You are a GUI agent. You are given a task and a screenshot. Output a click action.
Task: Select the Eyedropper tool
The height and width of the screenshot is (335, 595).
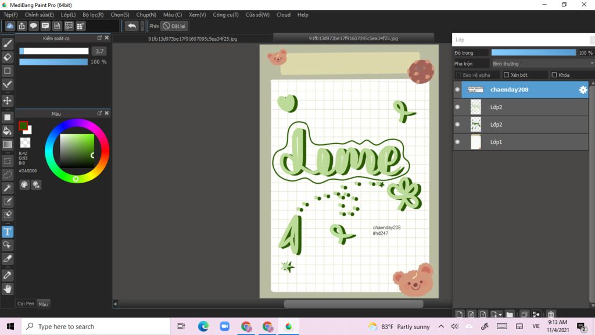(x=7, y=275)
